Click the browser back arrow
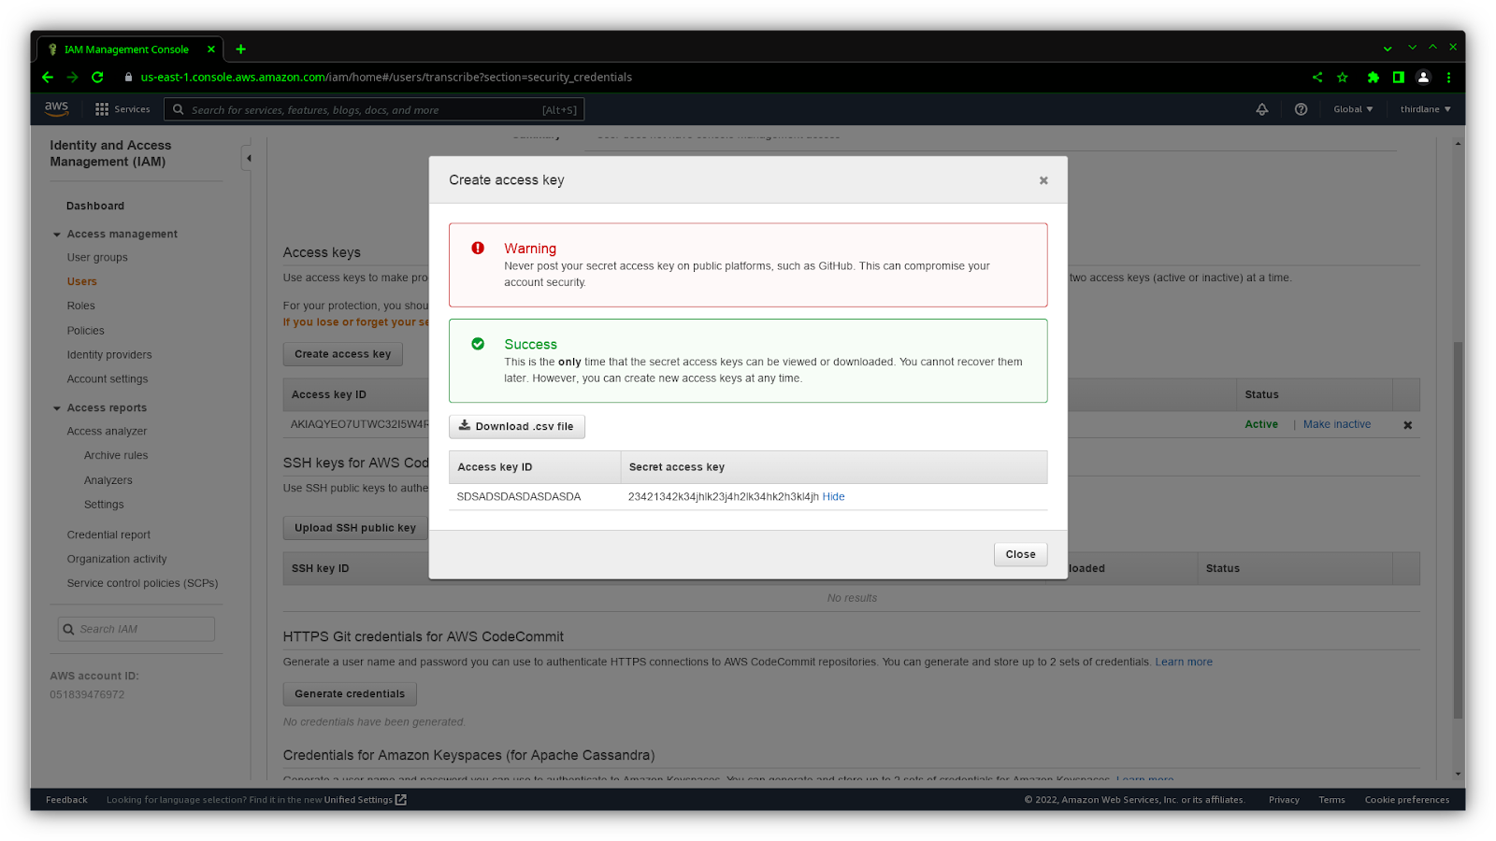Screen dimensions: 1496x841 click(x=48, y=78)
